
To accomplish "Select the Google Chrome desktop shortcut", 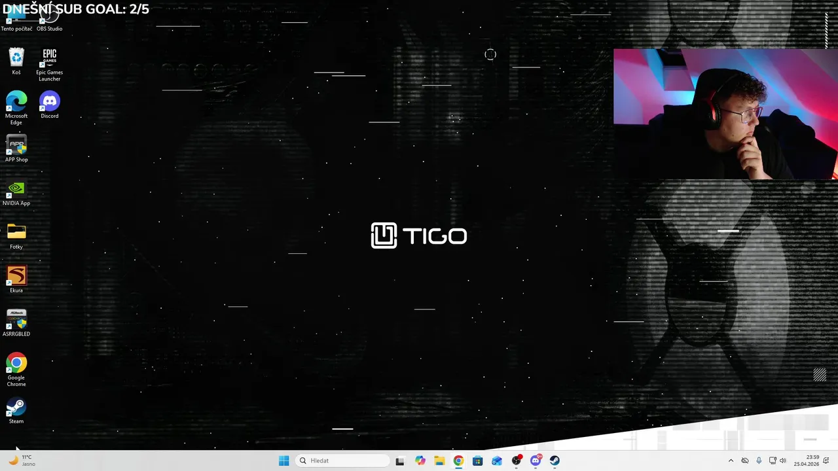I will pyautogui.click(x=16, y=370).
